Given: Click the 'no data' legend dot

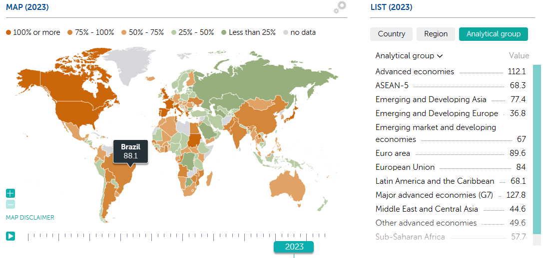Looking at the screenshot, I should pos(285,32).
